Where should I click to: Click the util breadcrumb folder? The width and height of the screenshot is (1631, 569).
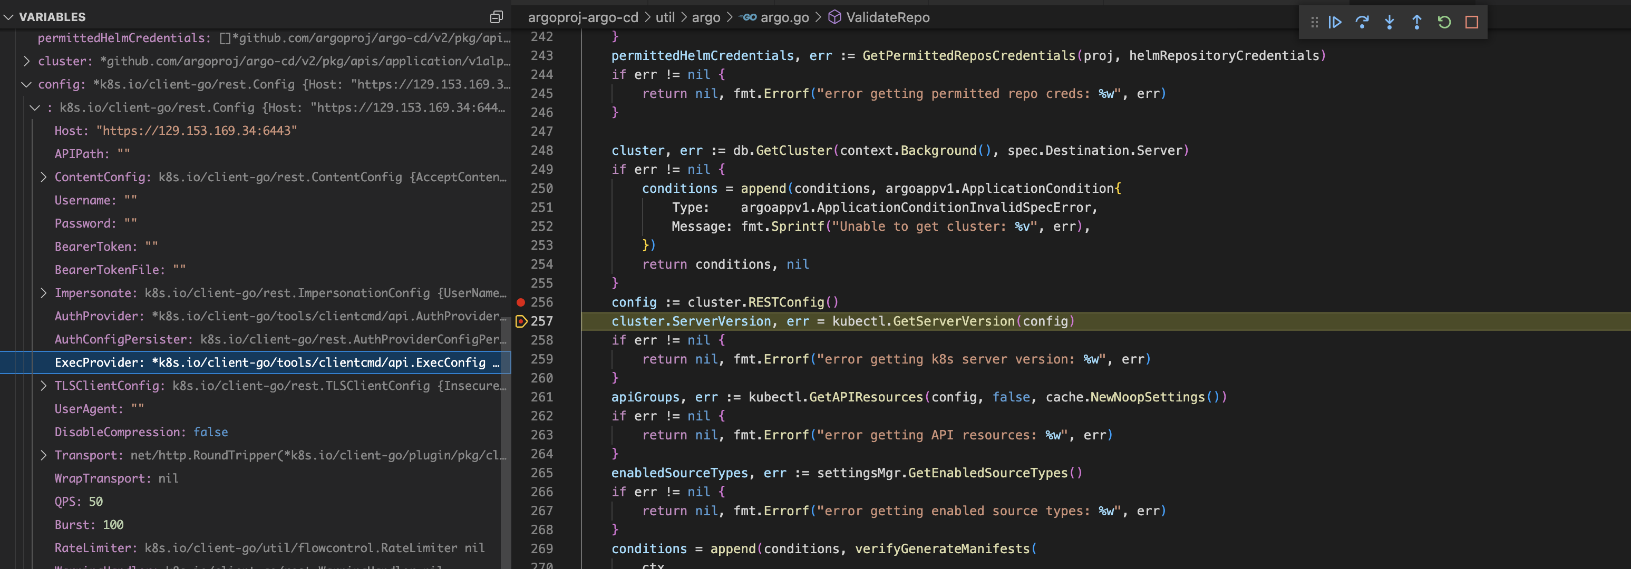click(x=665, y=18)
